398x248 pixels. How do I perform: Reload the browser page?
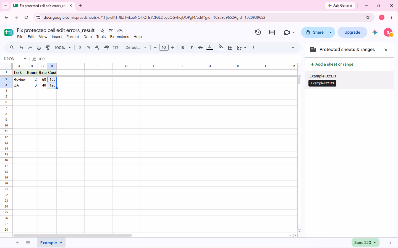coord(26,17)
